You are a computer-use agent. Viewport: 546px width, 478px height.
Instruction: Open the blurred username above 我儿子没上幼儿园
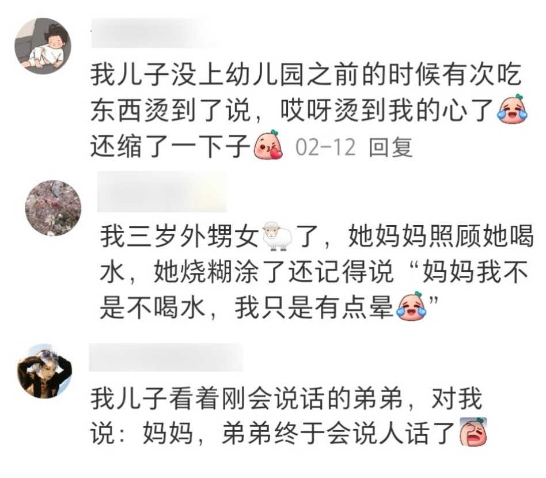coord(153,33)
